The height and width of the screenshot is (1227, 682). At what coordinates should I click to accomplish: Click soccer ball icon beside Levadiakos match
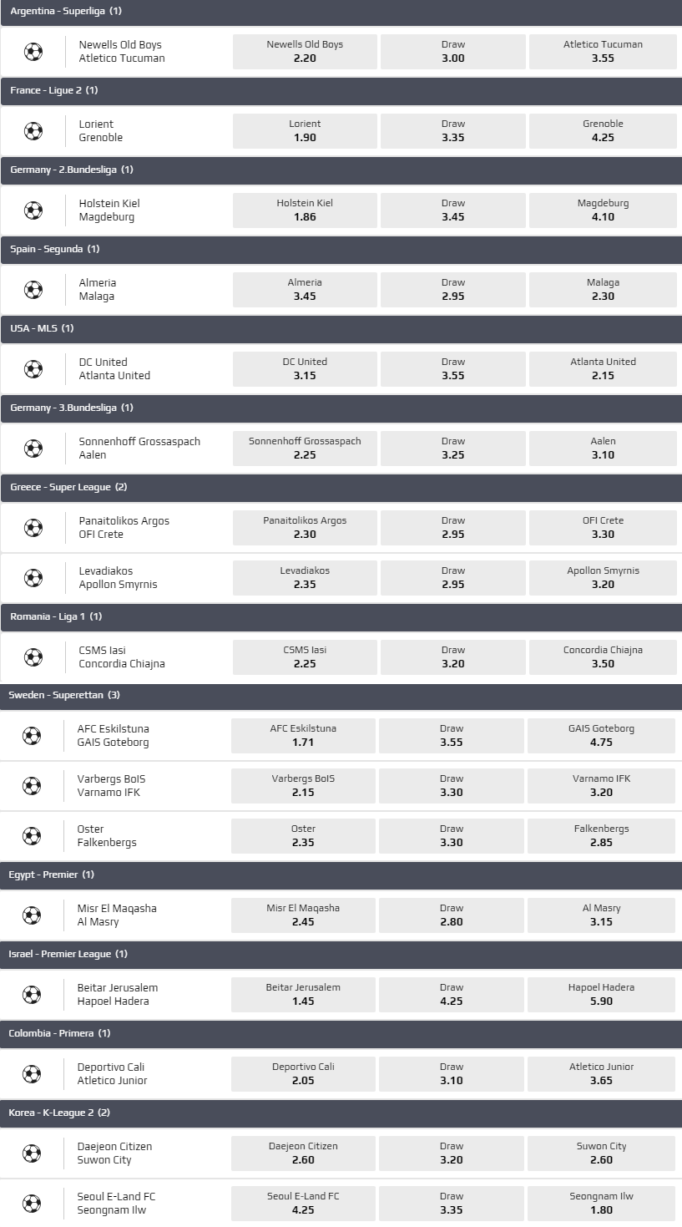click(33, 578)
